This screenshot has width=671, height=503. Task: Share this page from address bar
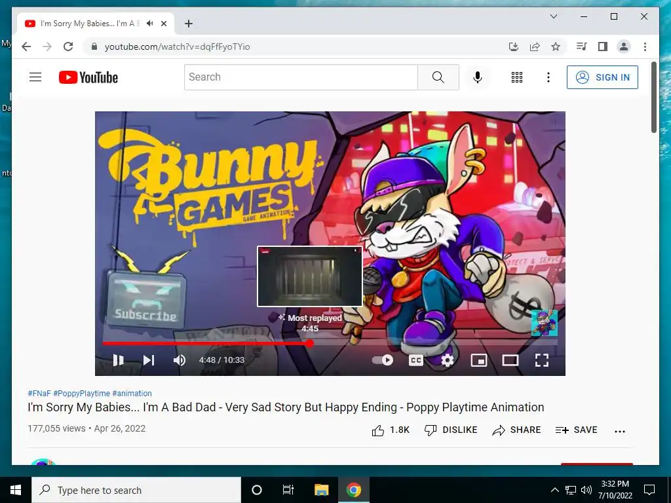(x=535, y=47)
